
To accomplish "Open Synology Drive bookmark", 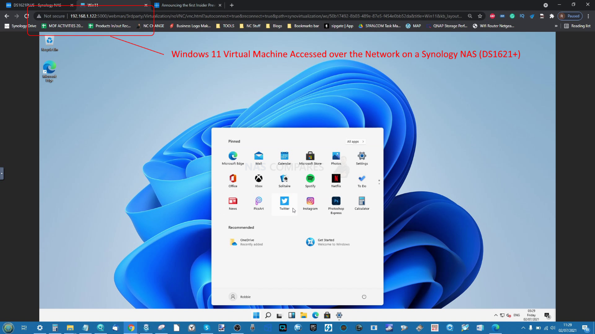I will [20, 26].
